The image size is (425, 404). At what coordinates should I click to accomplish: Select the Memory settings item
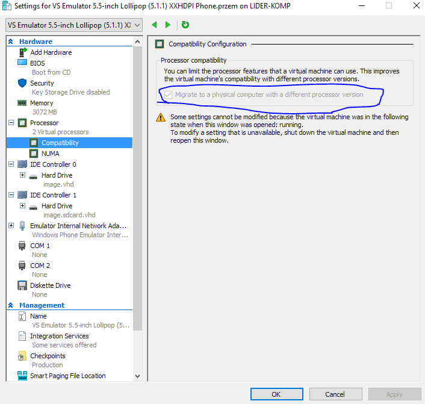tap(42, 103)
